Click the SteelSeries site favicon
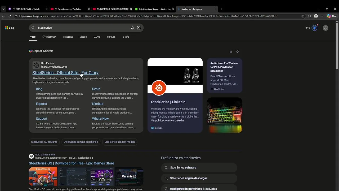 pos(36,65)
